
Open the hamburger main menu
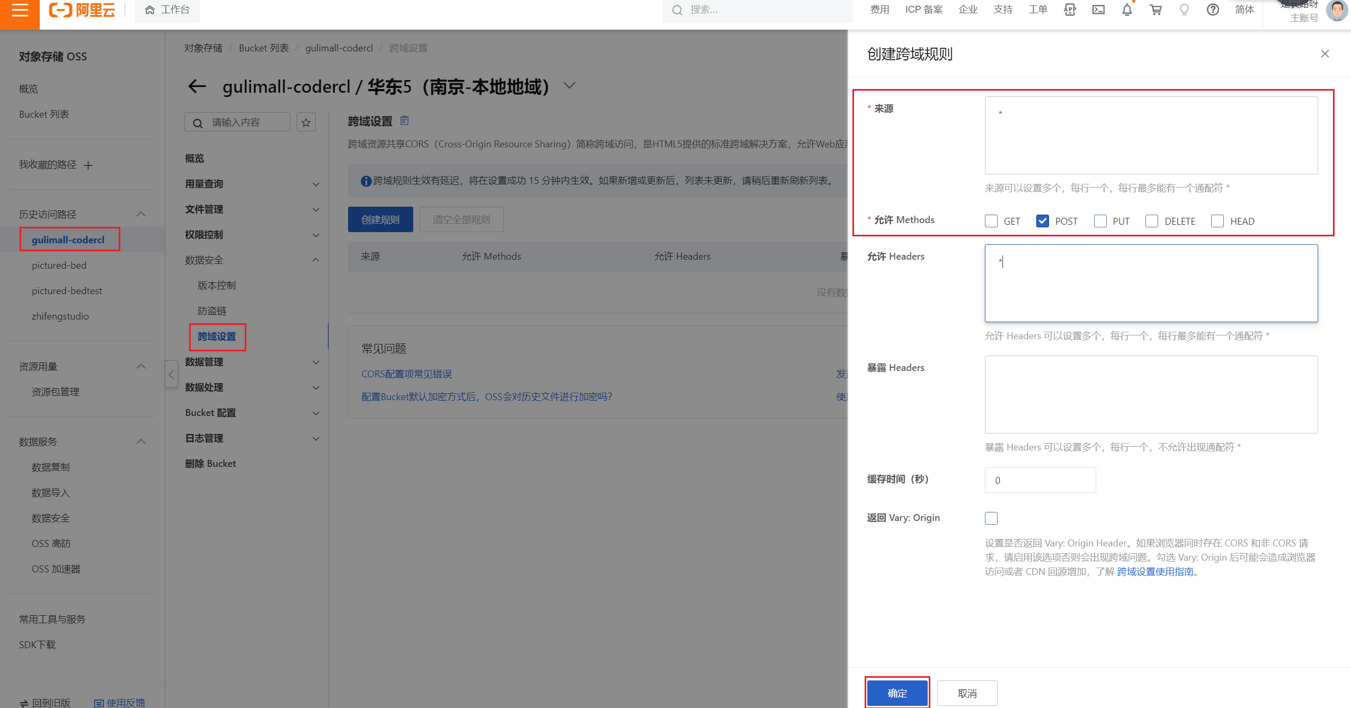20,10
